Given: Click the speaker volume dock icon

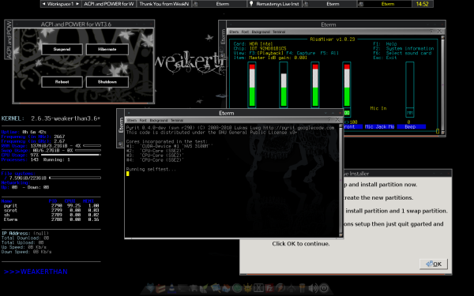Looking at the screenshot, I should (313, 288).
